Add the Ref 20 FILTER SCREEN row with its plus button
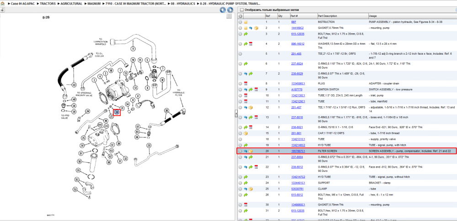The image size is (457, 221). 240,151
